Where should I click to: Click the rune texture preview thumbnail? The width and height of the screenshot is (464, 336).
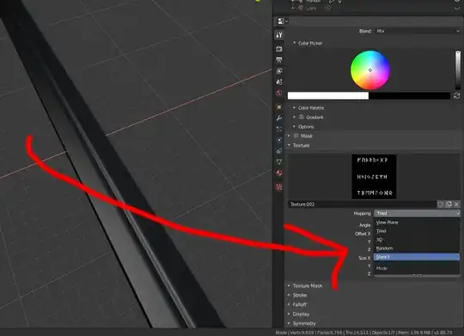coord(374,177)
